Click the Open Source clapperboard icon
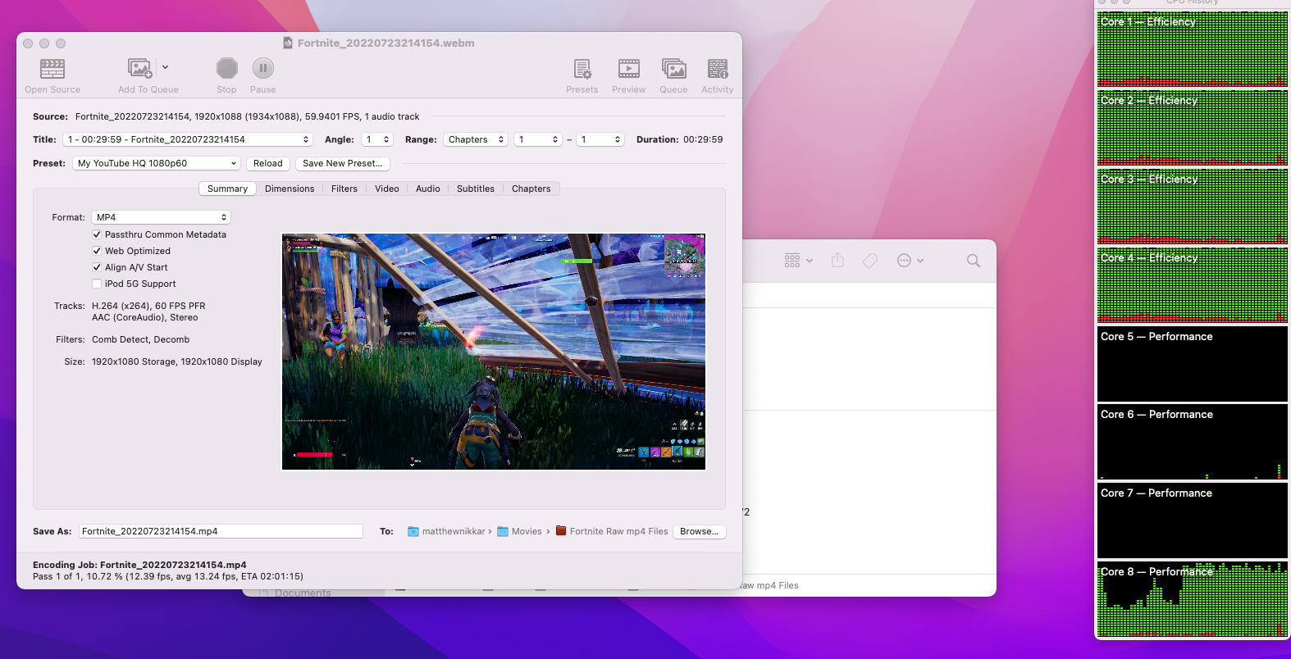 point(52,68)
